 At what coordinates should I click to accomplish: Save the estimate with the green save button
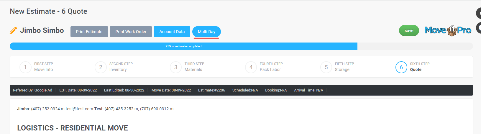[409, 30]
